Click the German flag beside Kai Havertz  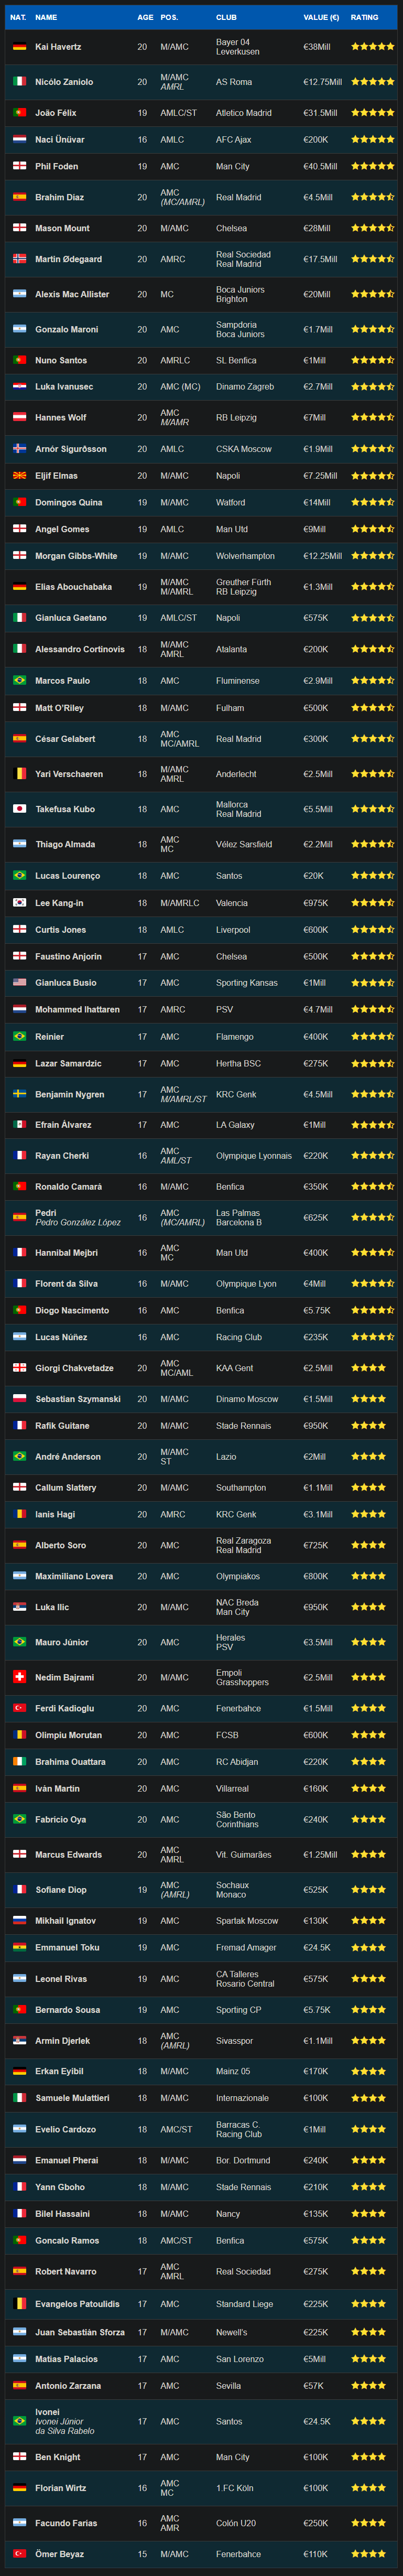(19, 47)
